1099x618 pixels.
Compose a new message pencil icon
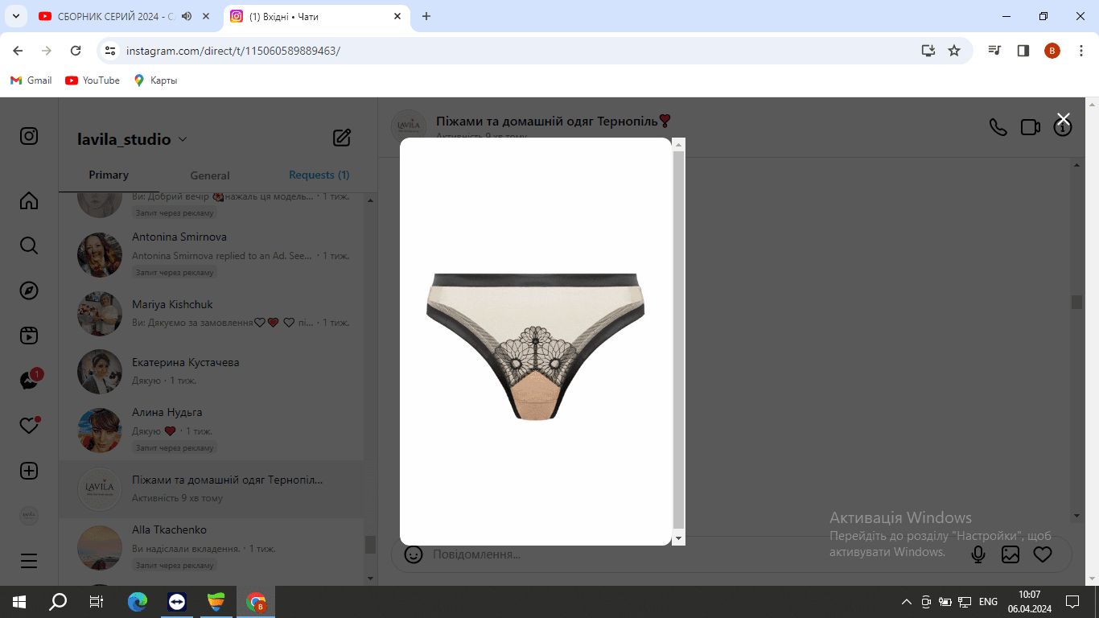coord(342,138)
